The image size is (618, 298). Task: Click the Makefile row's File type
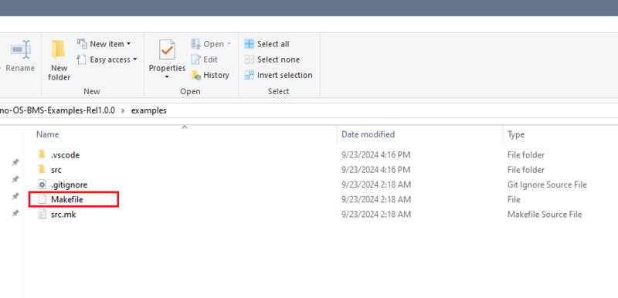[x=514, y=200]
